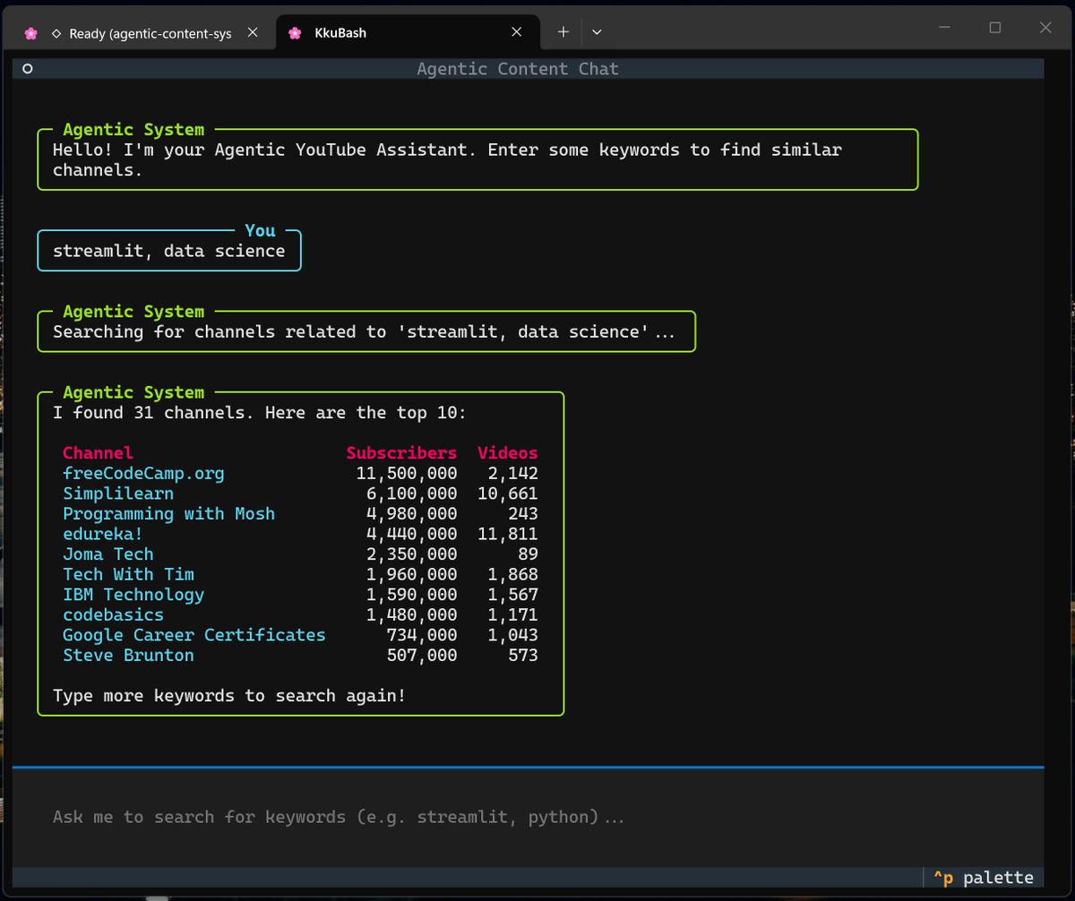Screen dimensions: 1075x901
Task: Click the 573 videos value
Action: pos(523,656)
